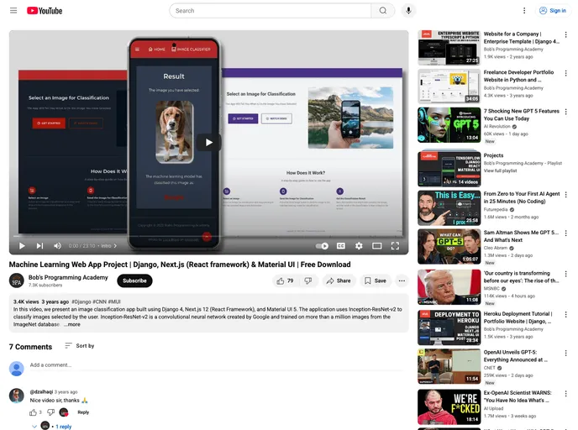Open Heroku Deployment Tutorial video
Image resolution: width=578 pixels, height=430 pixels.
click(518, 317)
